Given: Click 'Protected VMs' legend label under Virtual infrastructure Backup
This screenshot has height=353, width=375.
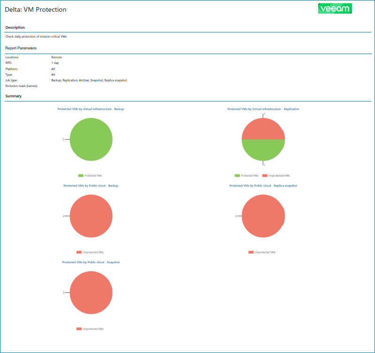Looking at the screenshot, I should (x=93, y=176).
